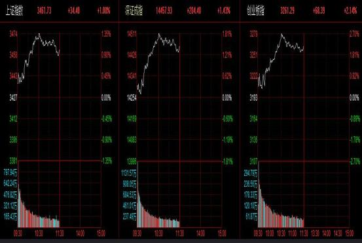The height and width of the screenshot is (243, 362).
Task: Click the 深证成指 index title
Action: coord(134,11)
